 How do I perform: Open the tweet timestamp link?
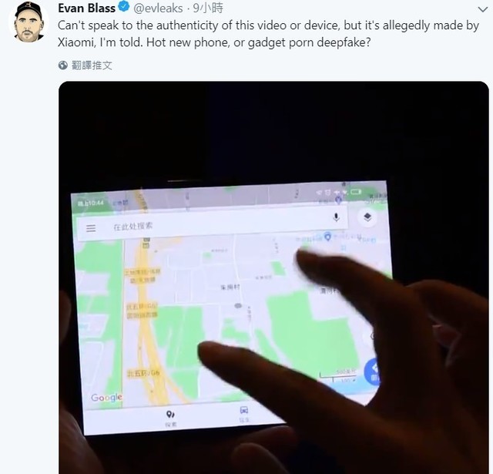click(x=208, y=8)
